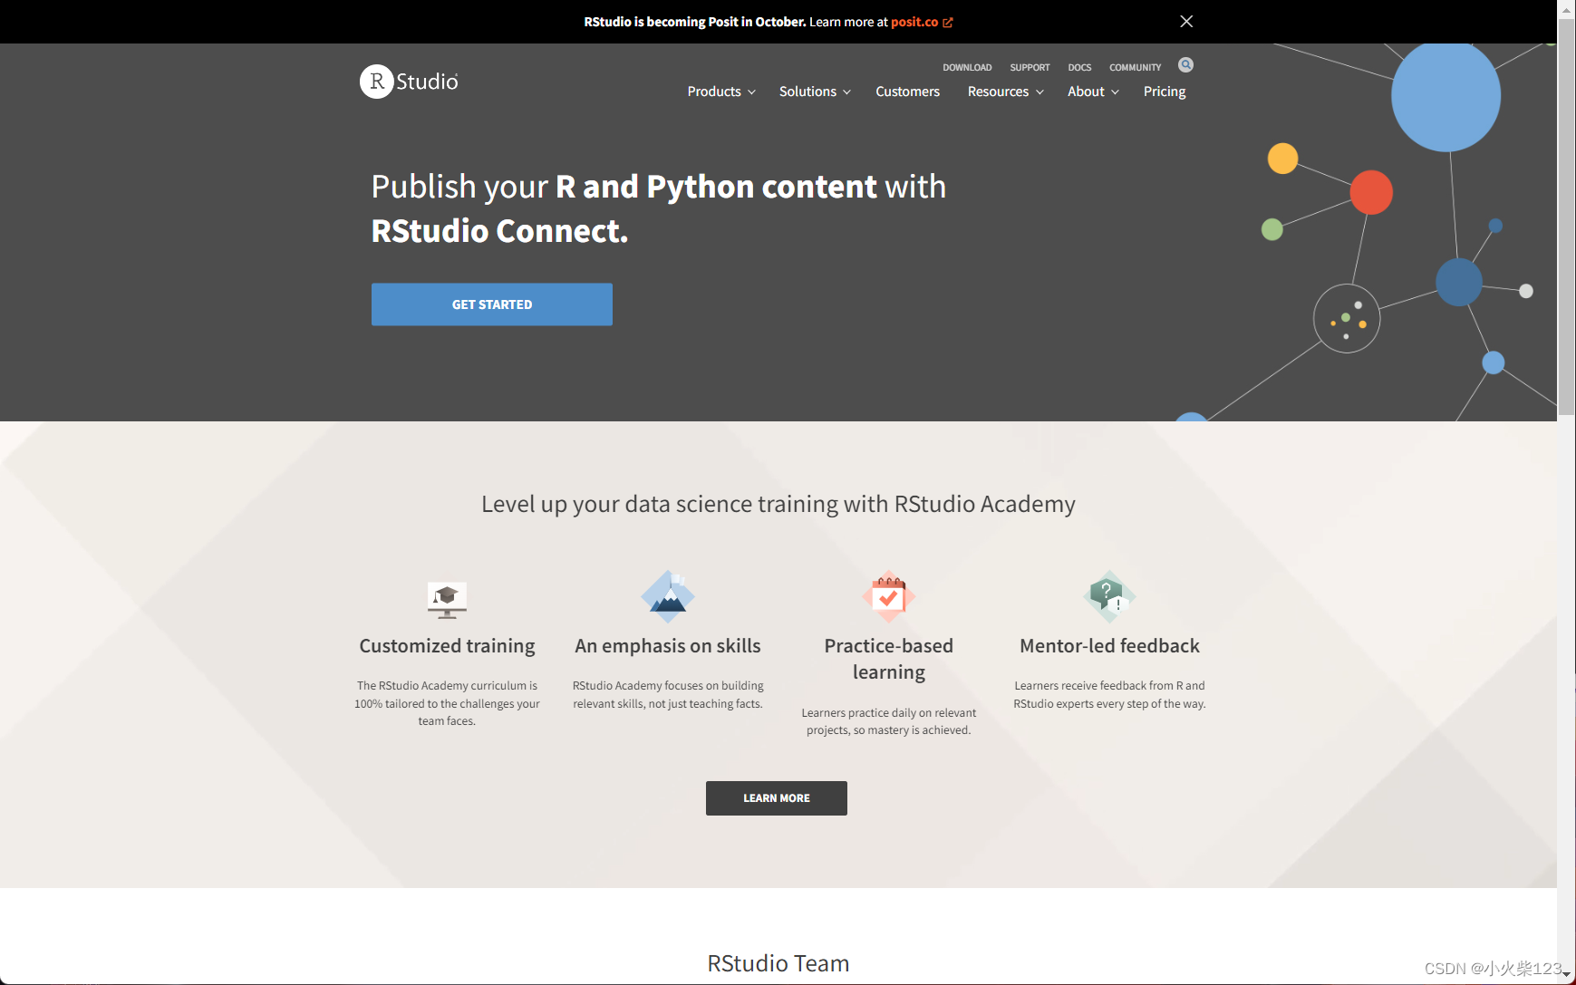Image resolution: width=1576 pixels, height=985 pixels.
Task: Open the Customers page
Action: 907,92
